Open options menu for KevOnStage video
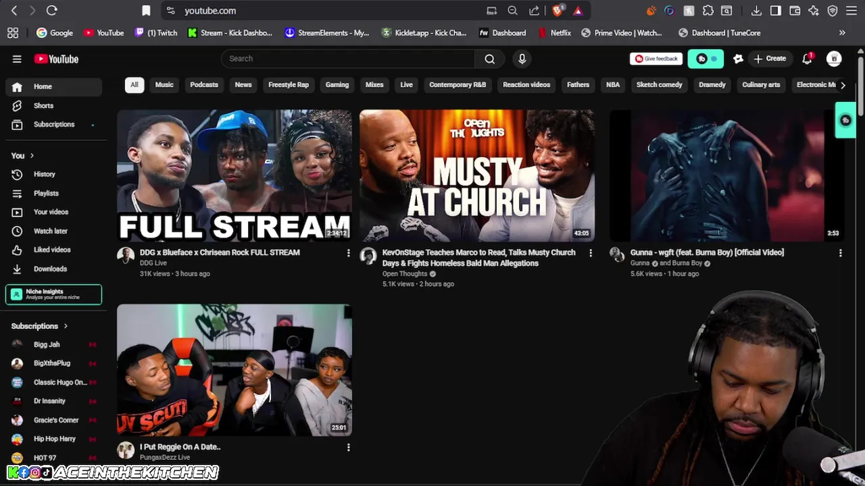This screenshot has width=865, height=486. coord(591,253)
